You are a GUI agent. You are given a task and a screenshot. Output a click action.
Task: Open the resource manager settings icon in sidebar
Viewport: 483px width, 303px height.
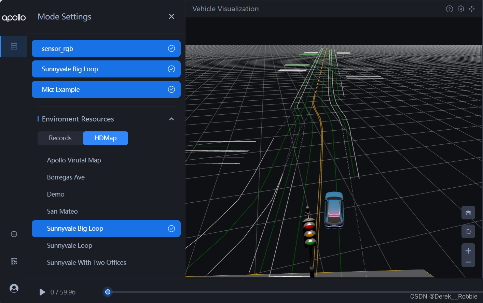pos(14,261)
